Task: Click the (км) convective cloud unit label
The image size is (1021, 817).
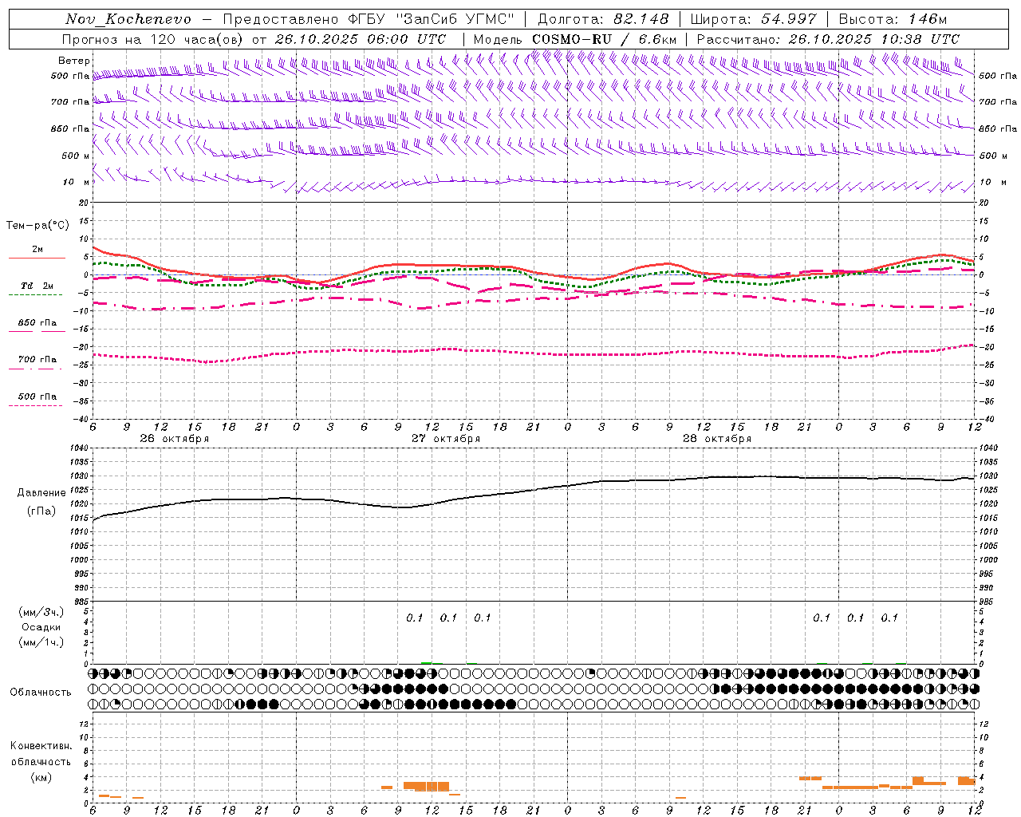Action: pyautogui.click(x=41, y=777)
